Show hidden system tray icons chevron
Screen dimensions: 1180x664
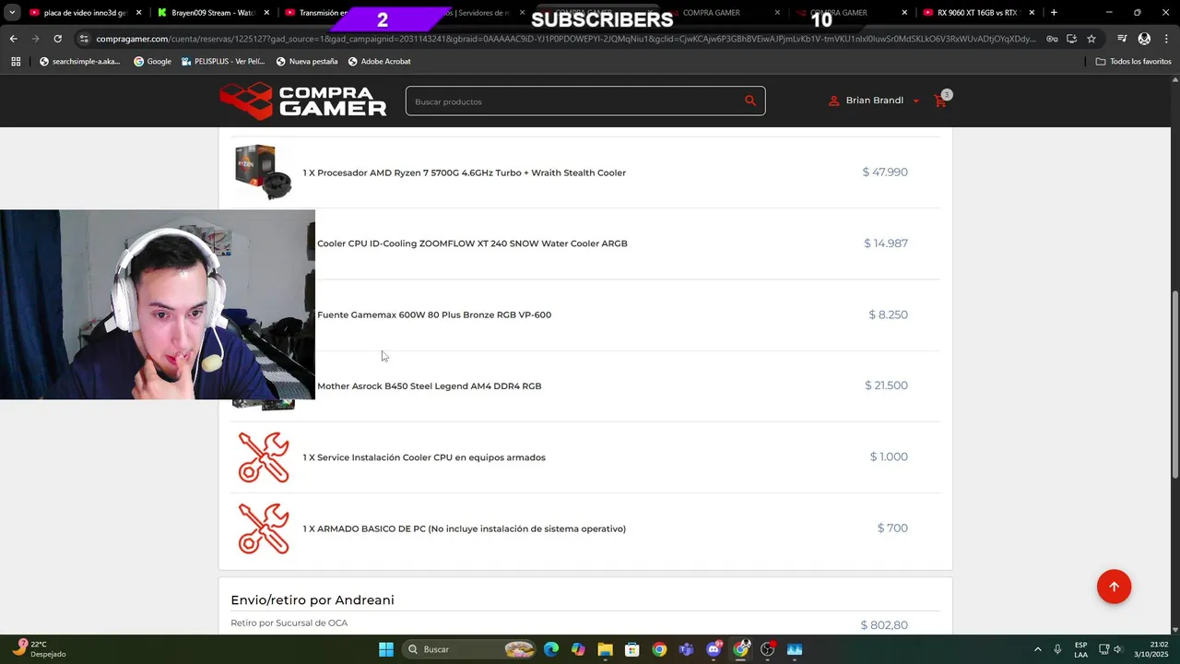[1037, 649]
